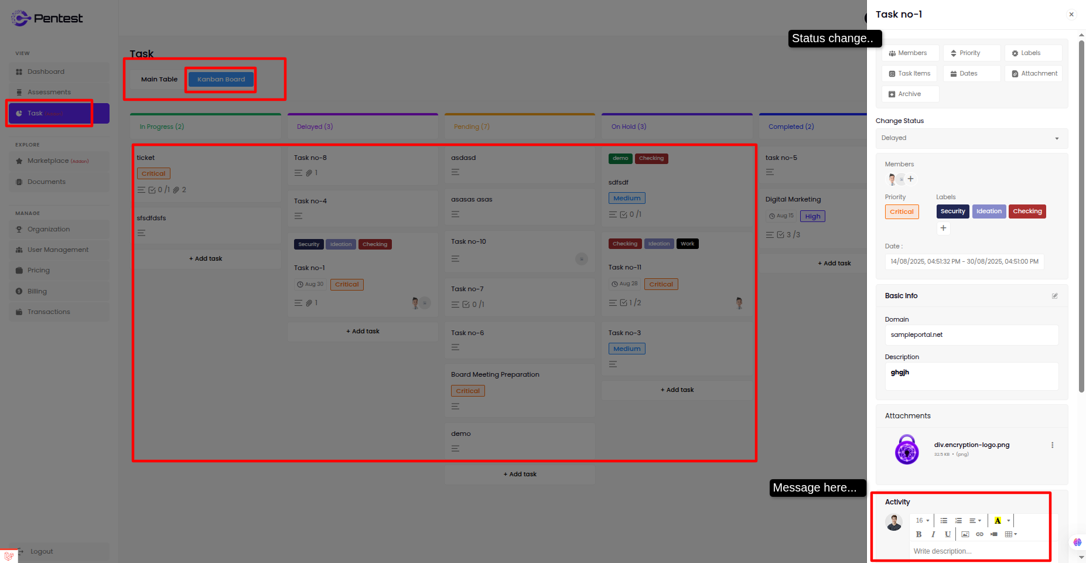
Task: Add a label with the plus button
Action: coord(943,228)
